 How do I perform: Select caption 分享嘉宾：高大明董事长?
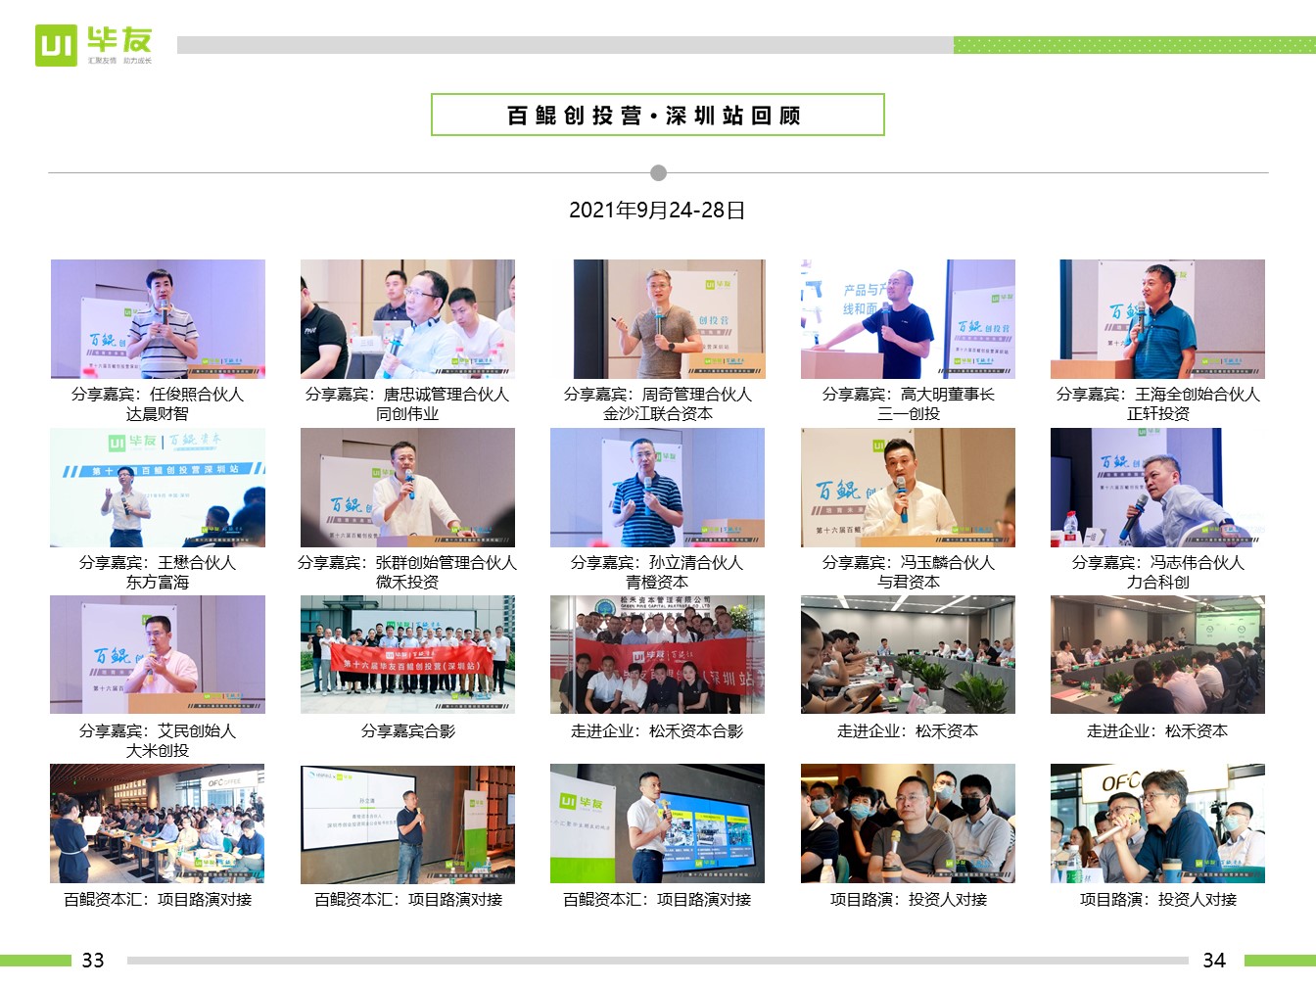(908, 395)
